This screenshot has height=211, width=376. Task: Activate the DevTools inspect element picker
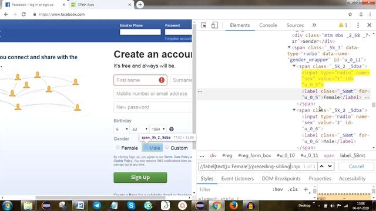[x=204, y=25]
